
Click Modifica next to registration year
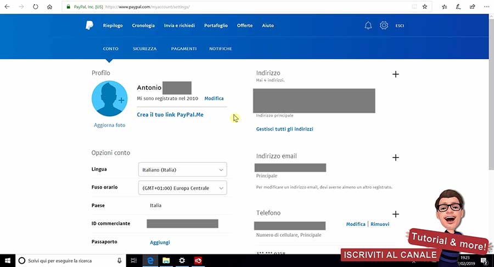click(214, 99)
